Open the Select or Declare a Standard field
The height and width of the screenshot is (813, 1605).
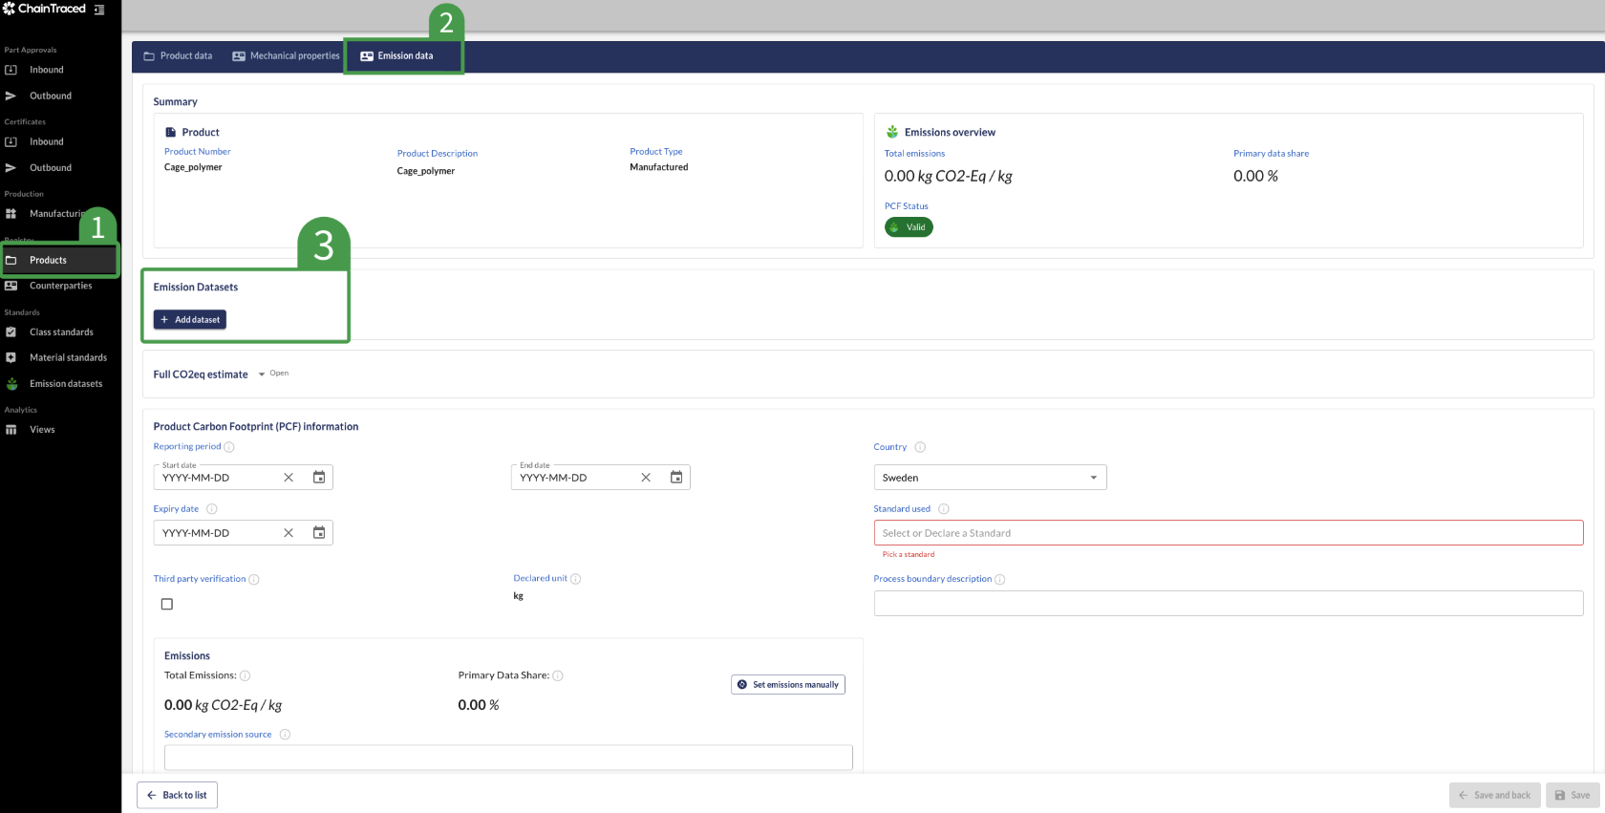1228,533
